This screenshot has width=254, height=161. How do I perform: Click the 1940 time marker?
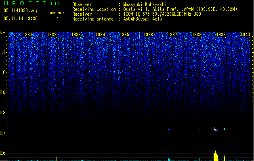[245, 35]
